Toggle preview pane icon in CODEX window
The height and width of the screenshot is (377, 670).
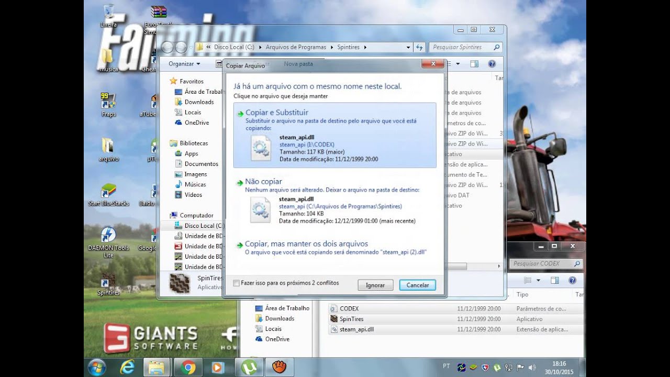point(555,281)
